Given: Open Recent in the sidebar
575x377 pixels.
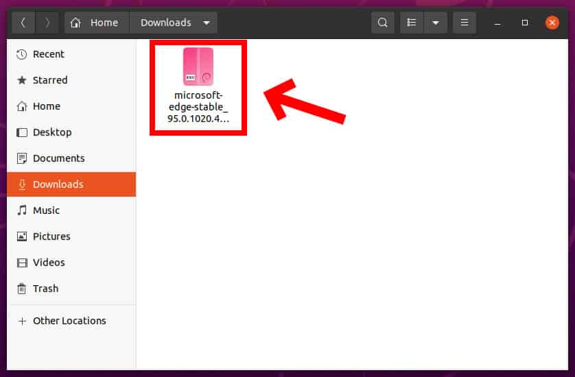Looking at the screenshot, I should tap(71, 54).
